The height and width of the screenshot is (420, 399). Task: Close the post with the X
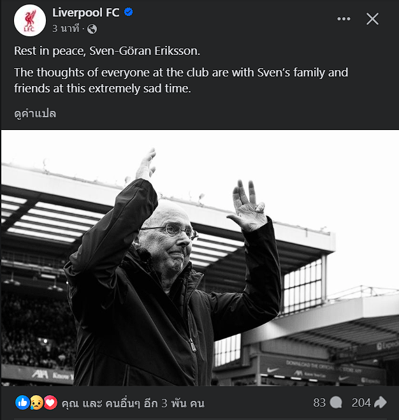click(372, 19)
